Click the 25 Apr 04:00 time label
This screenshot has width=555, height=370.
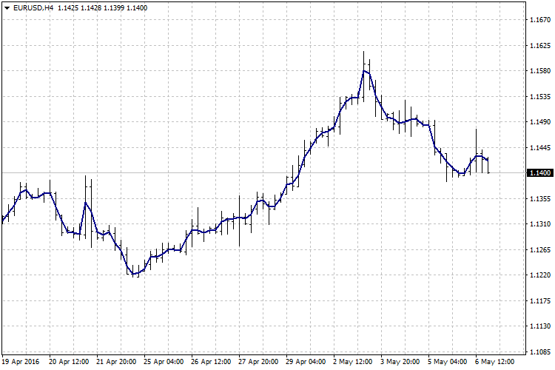coord(164,362)
